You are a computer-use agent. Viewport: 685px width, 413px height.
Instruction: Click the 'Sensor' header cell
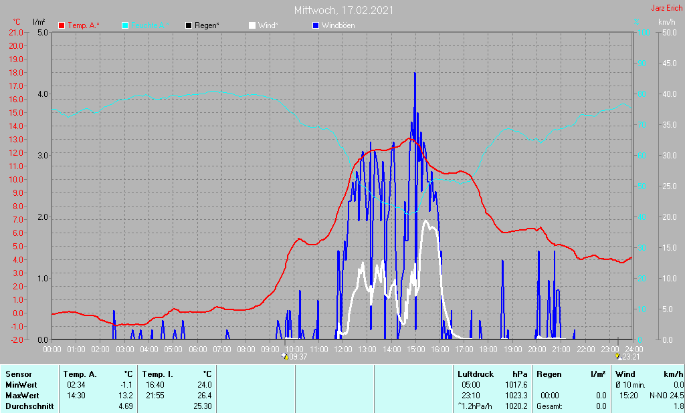(x=19, y=374)
